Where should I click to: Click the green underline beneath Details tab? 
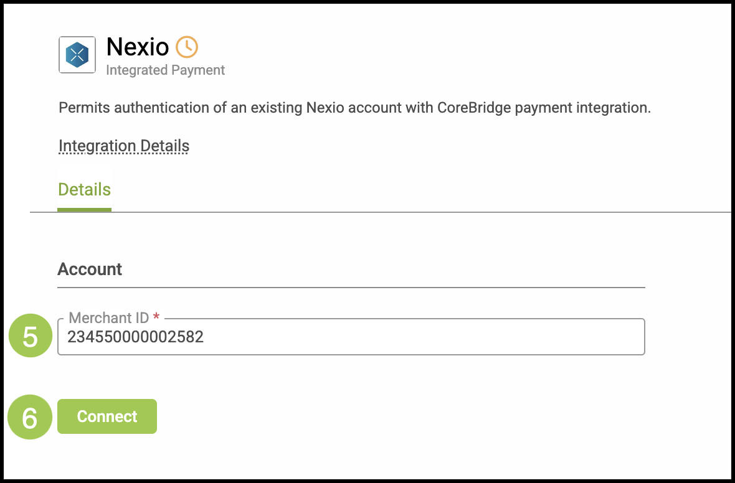[x=84, y=209]
